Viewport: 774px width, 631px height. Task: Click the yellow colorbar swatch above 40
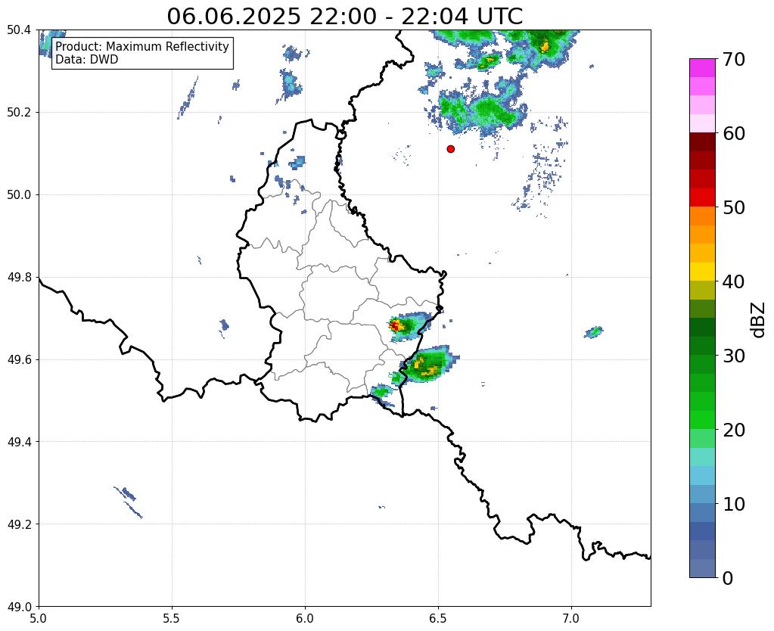[x=702, y=272]
